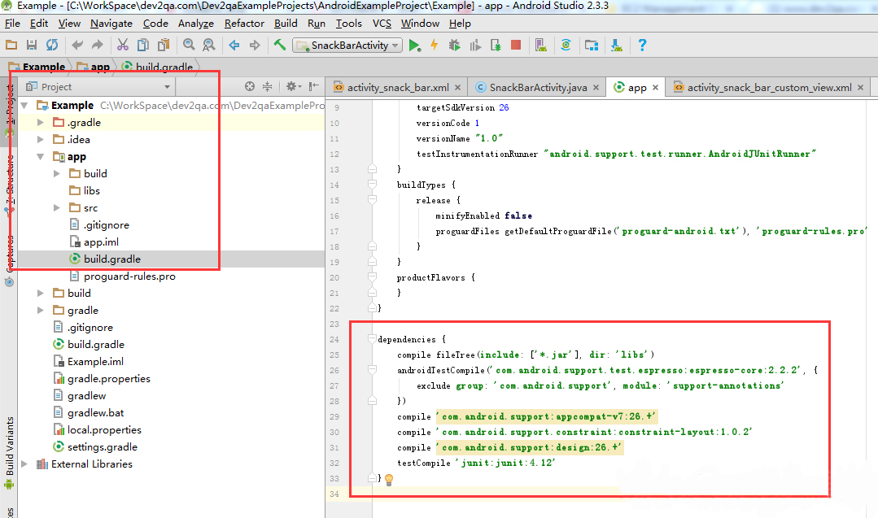
Task: Click the Open file toolbar icon
Action: coord(11,46)
